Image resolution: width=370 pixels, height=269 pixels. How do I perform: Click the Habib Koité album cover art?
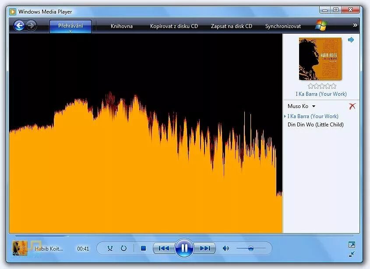coord(320,59)
